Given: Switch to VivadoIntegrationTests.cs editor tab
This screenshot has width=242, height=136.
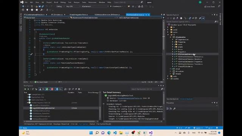Looking at the screenshot, I should [79, 15].
